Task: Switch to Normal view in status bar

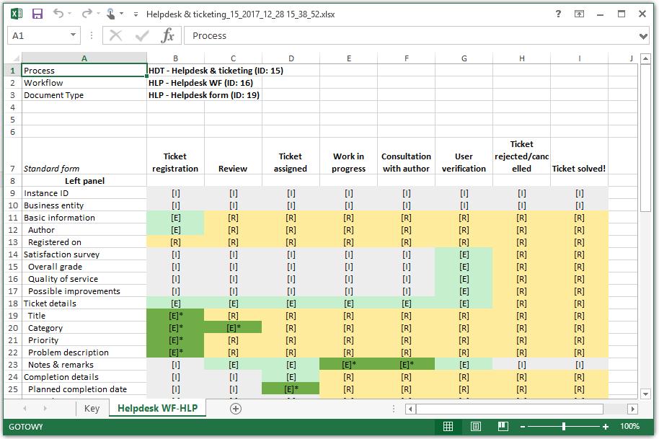Action: (448, 427)
